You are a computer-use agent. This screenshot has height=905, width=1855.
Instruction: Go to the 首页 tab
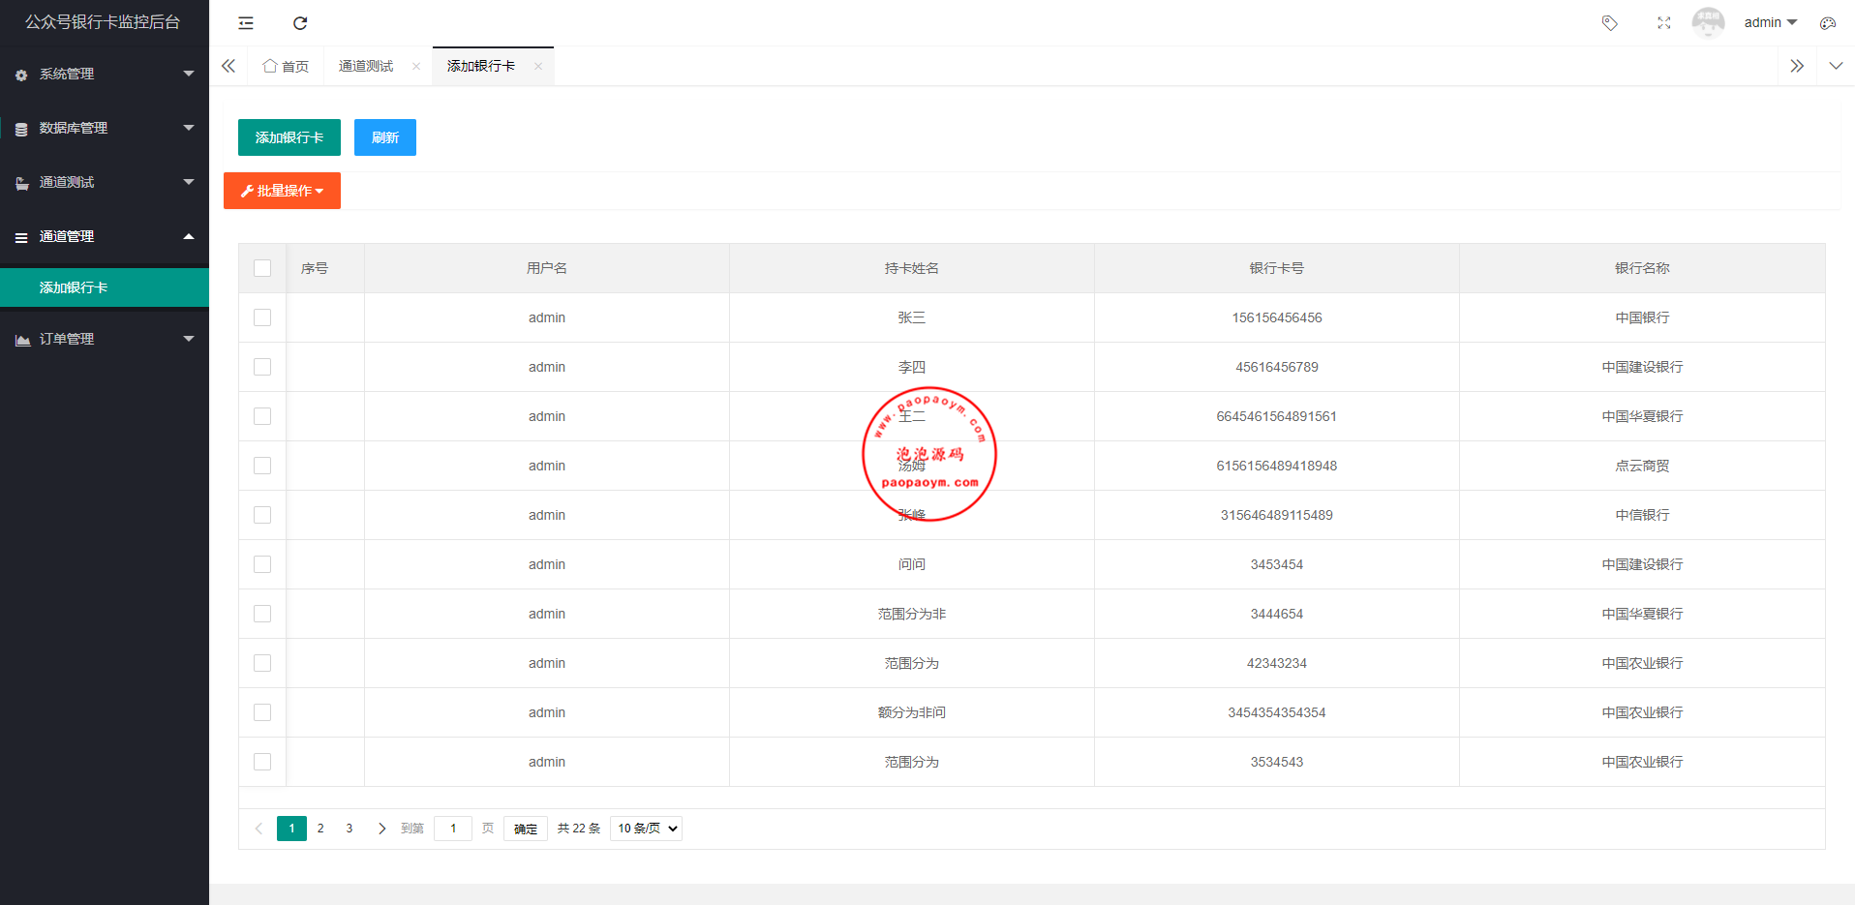coord(286,67)
